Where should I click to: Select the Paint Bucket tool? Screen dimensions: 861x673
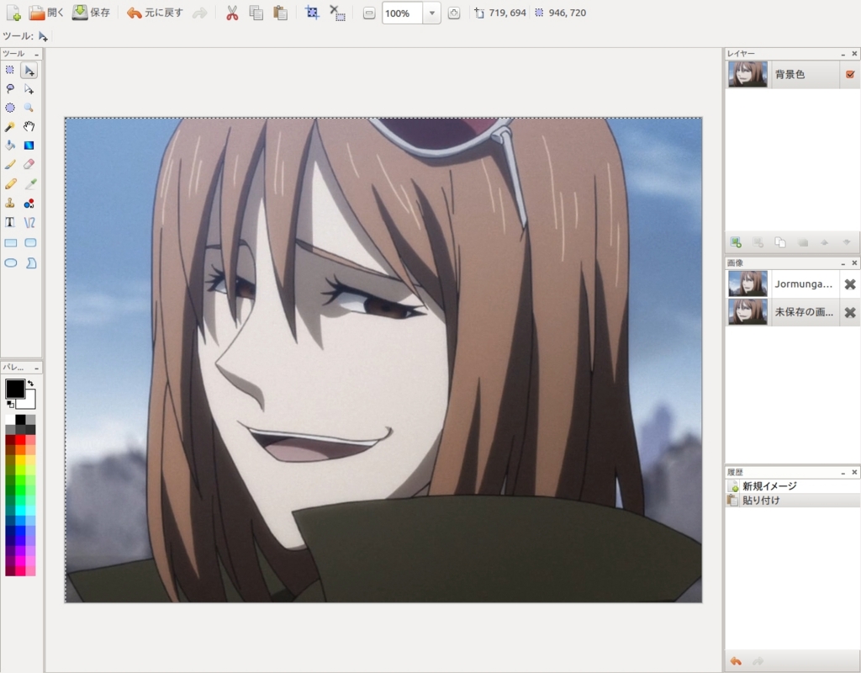10,146
